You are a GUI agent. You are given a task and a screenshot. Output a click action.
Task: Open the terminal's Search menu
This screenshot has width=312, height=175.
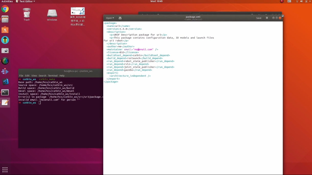(42, 76)
